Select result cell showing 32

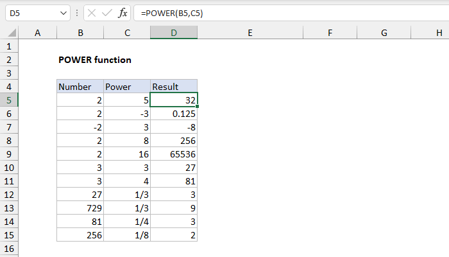(x=174, y=100)
